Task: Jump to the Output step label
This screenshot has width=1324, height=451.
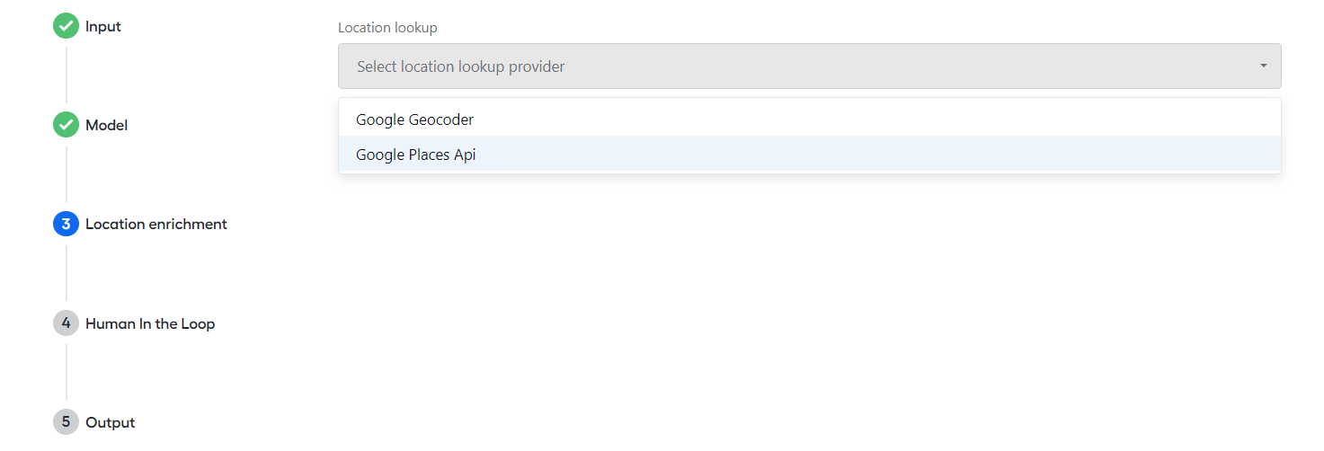Action: [111, 422]
